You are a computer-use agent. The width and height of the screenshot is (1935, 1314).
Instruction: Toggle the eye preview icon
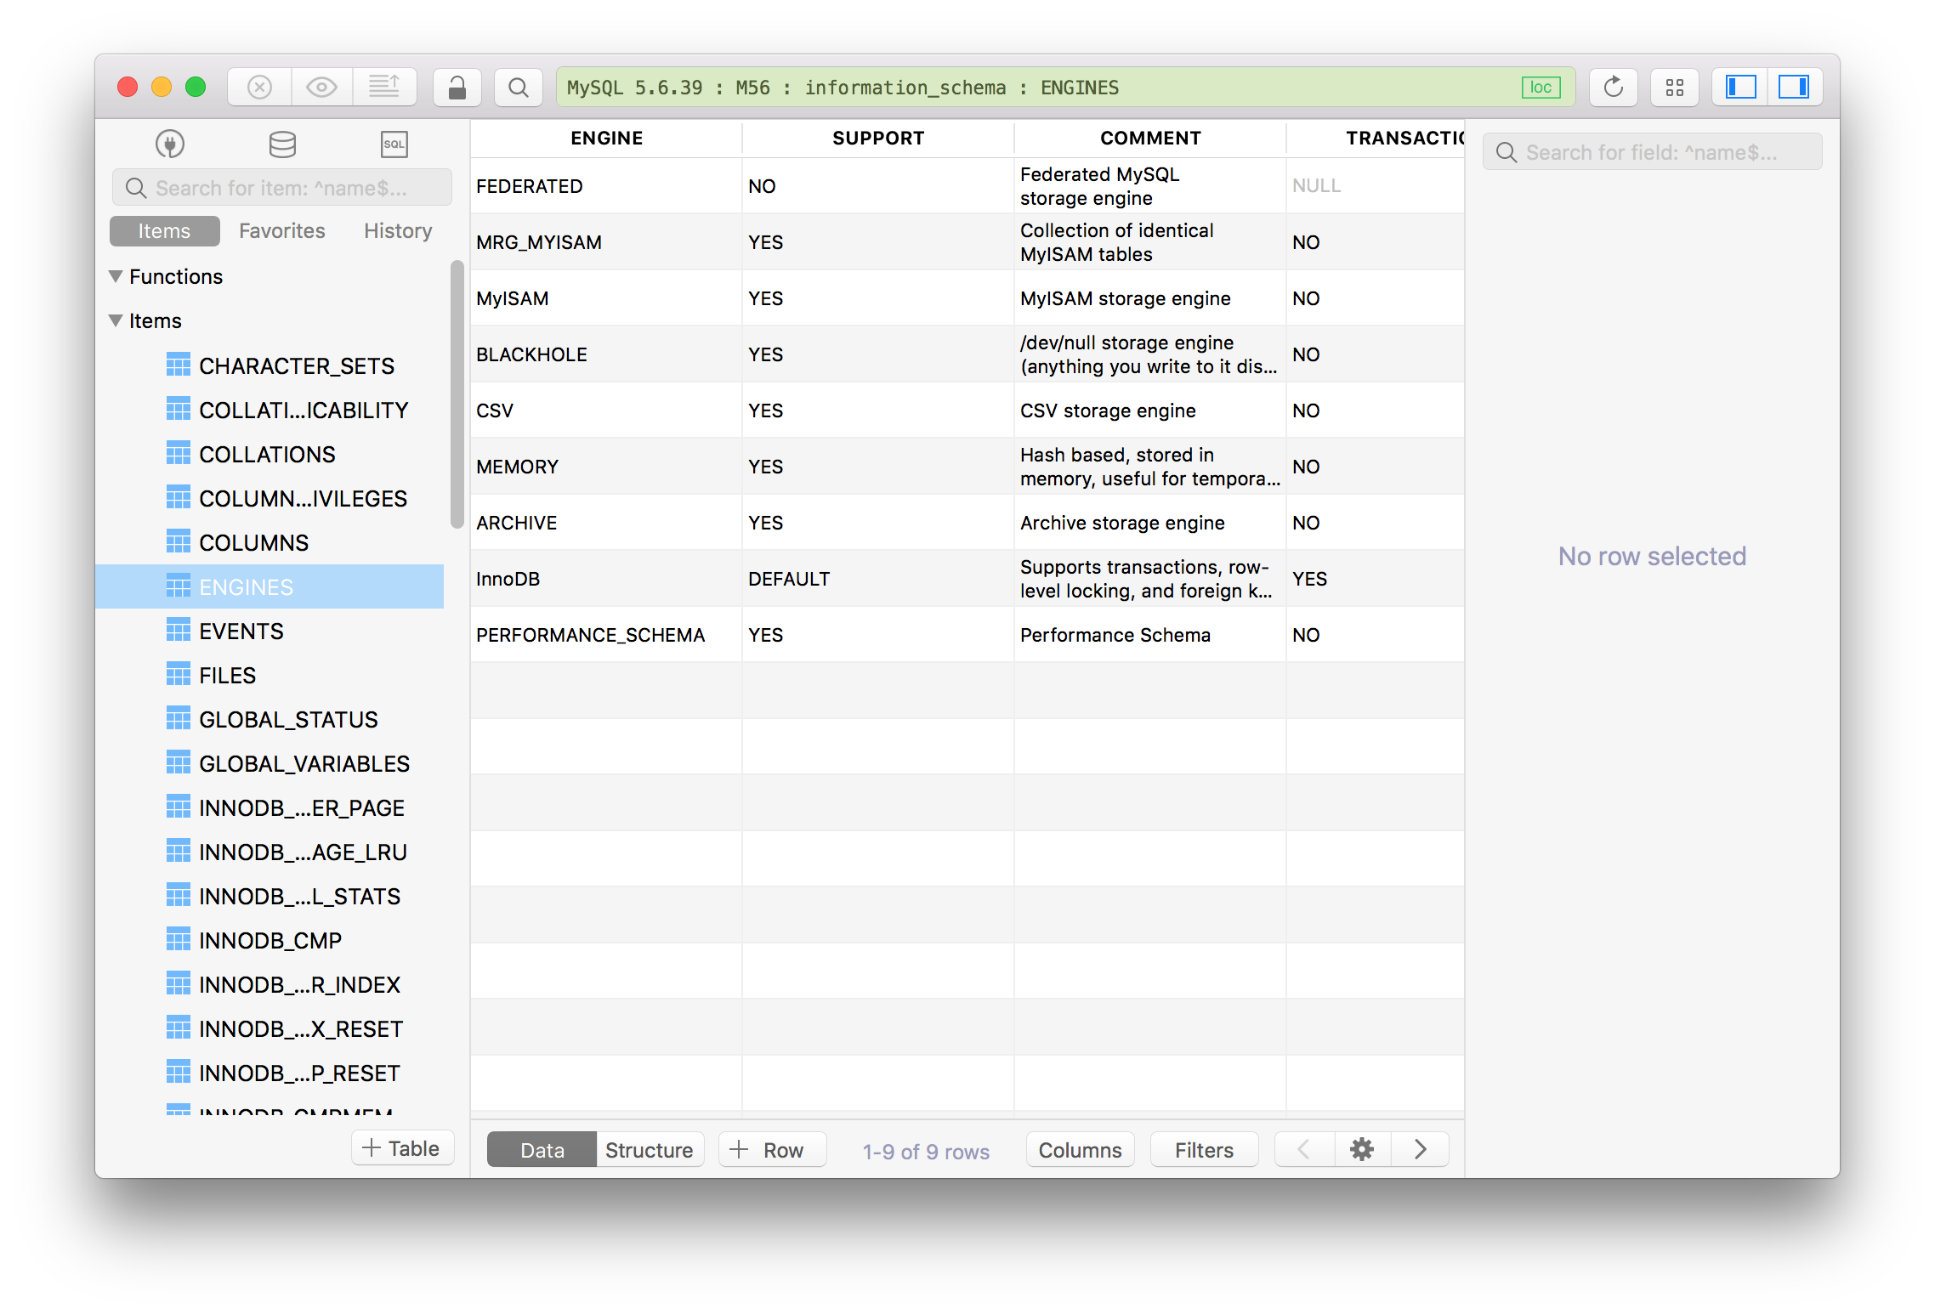coord(321,88)
